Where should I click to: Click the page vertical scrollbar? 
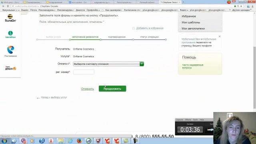tap(254, 78)
